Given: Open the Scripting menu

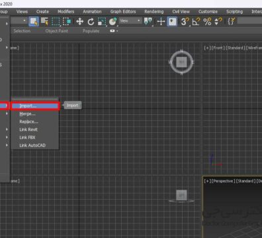Looking at the screenshot, I should click(234, 11).
